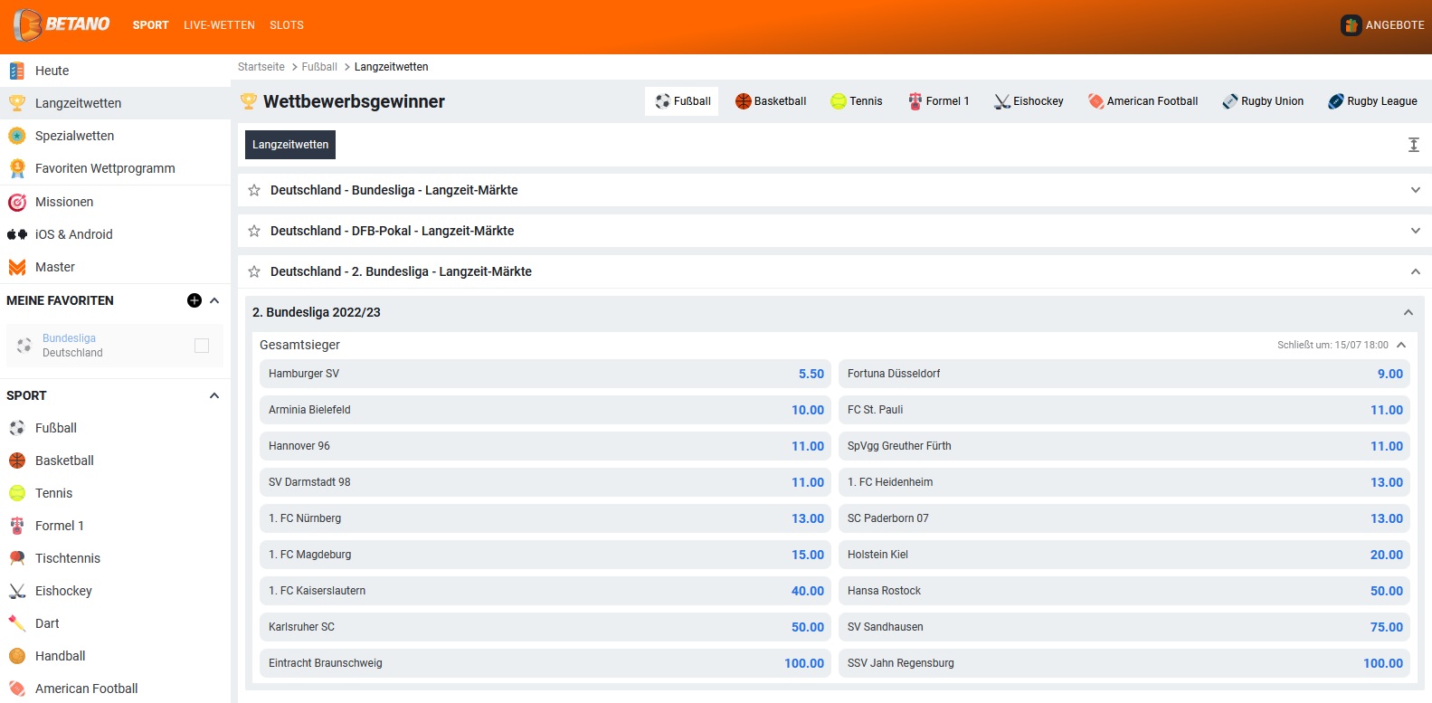
Task: Bet on SC Paderborn 07 at 13.00
Action: point(1124,518)
